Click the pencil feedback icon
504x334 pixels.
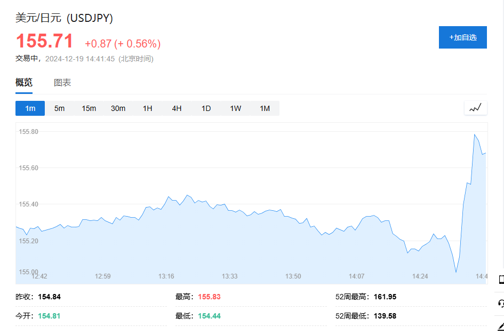pyautogui.click(x=501, y=326)
